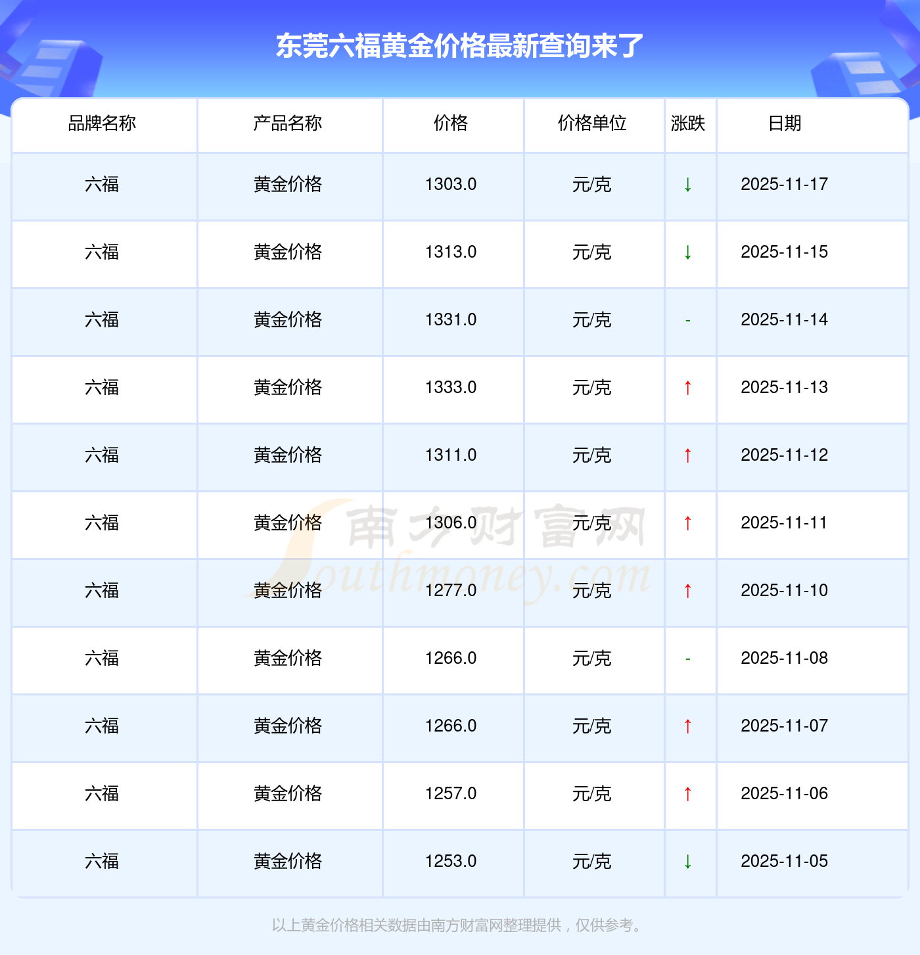The image size is (920, 955).
Task: Select the 日期 column header
Action: point(785,123)
